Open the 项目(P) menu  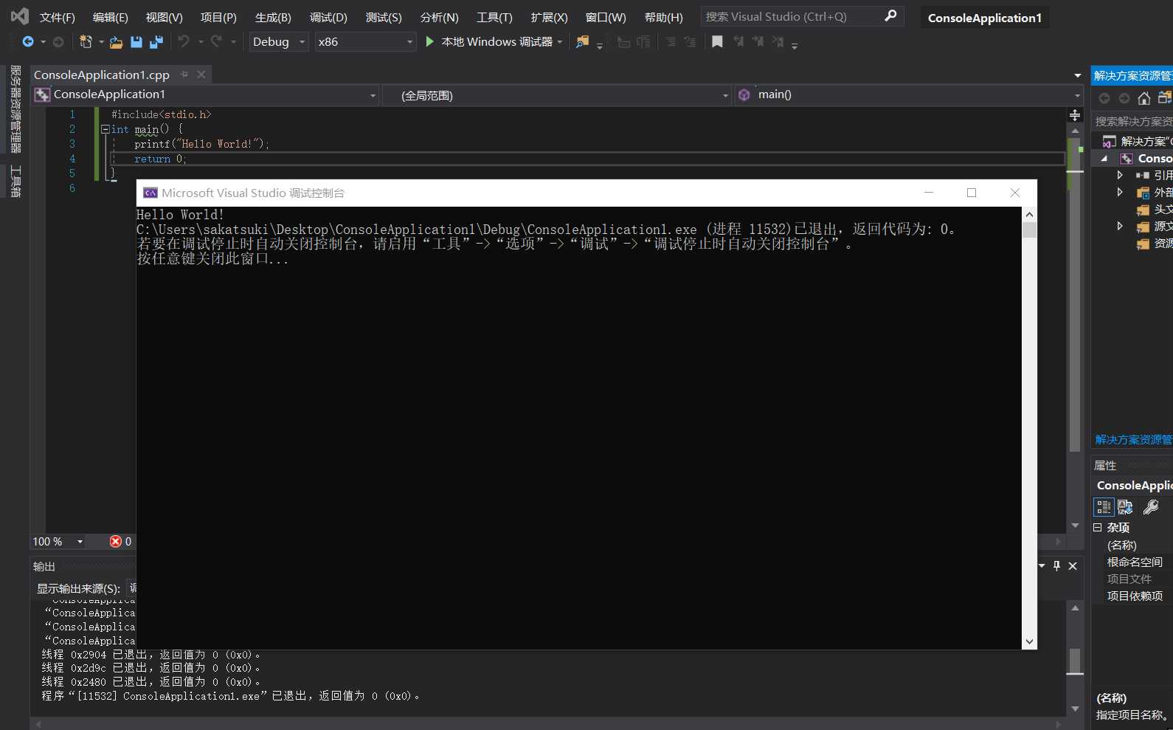(x=218, y=17)
